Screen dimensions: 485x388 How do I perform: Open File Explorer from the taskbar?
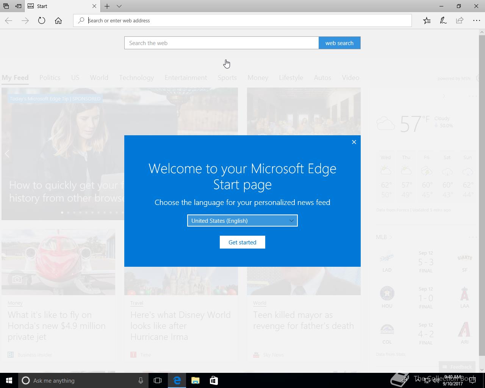(195, 380)
